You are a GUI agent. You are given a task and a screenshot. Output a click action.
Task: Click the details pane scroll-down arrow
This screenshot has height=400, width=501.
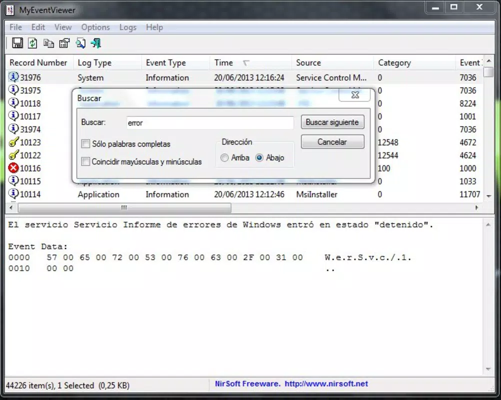tap(488, 369)
